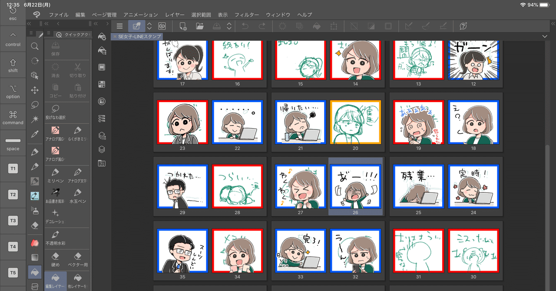Select the Gradient tool in tool palette

click(35, 258)
